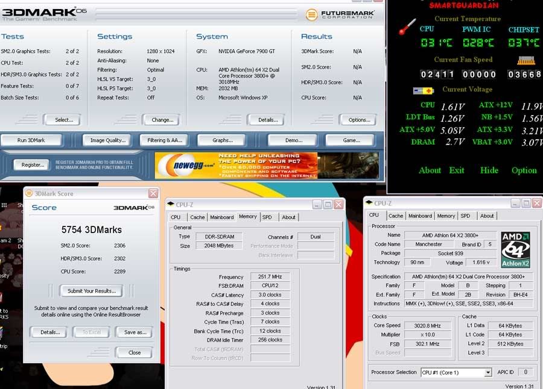Click the APIC ID field

coord(526,372)
